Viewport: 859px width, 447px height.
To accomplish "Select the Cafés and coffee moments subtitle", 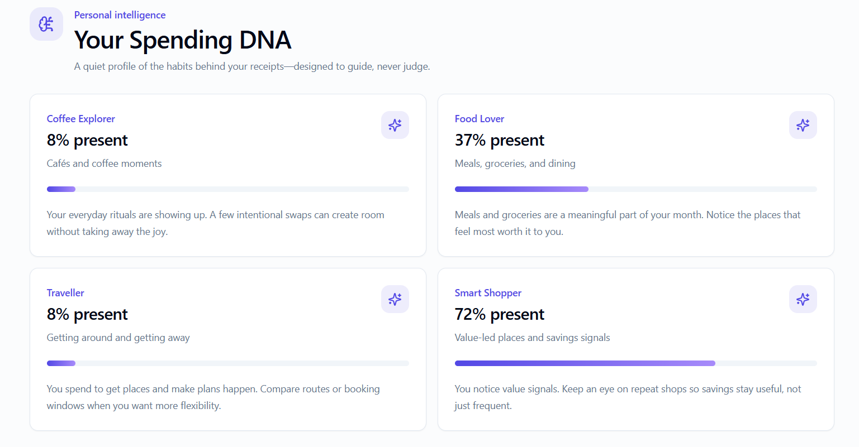I will pos(105,164).
